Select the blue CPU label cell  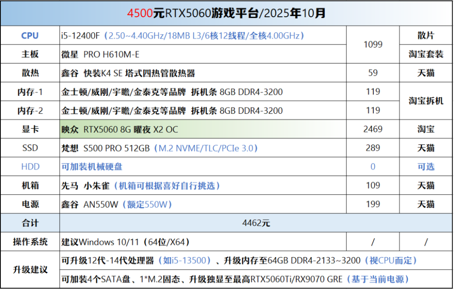pos(30,36)
